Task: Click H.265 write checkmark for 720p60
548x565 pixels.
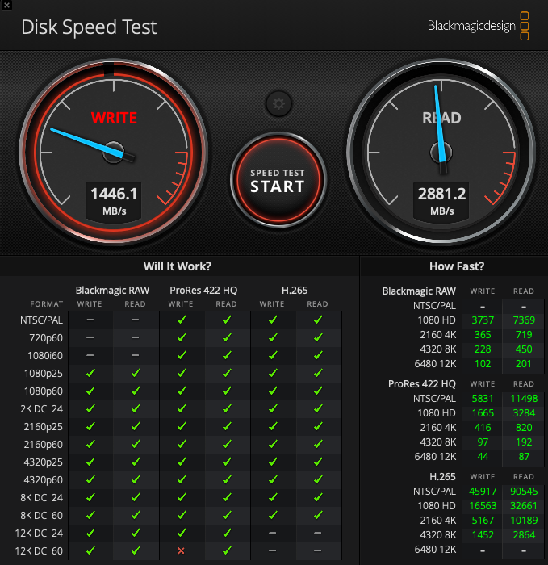Action: 273,337
